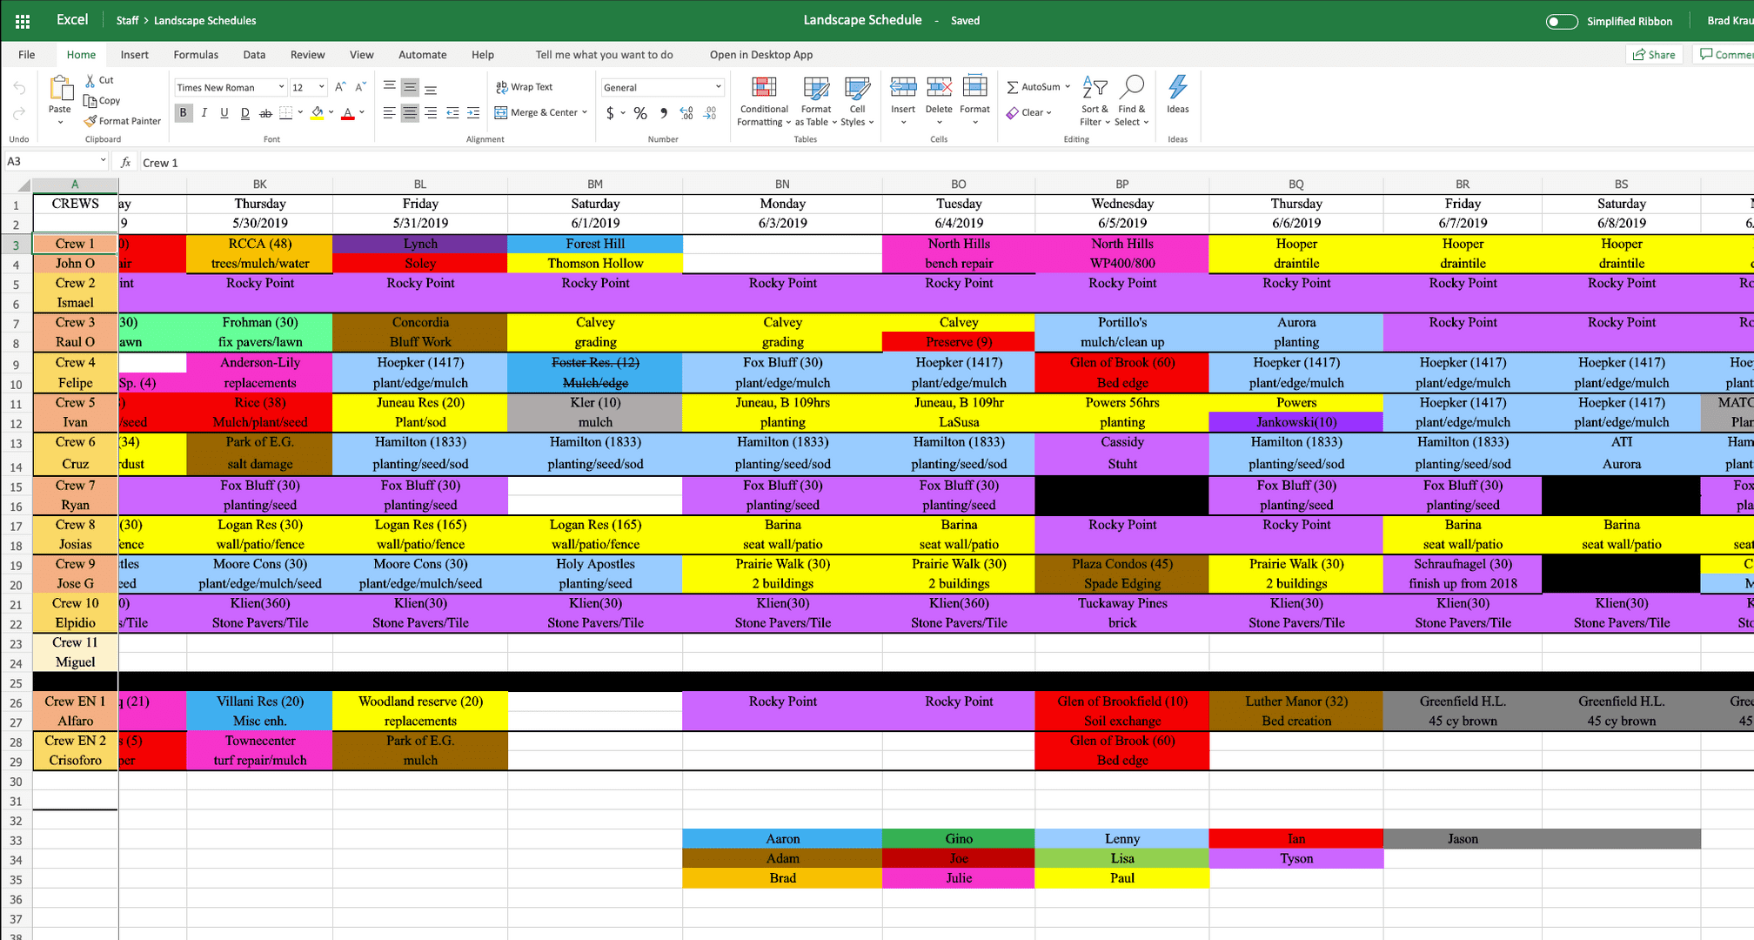The image size is (1754, 940).
Task: Click the Paste clipboard icon
Action: (x=60, y=87)
